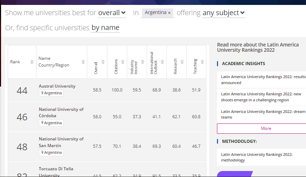Open Torcuato Di Tella University link
The width and height of the screenshot is (306, 177).
point(56,172)
